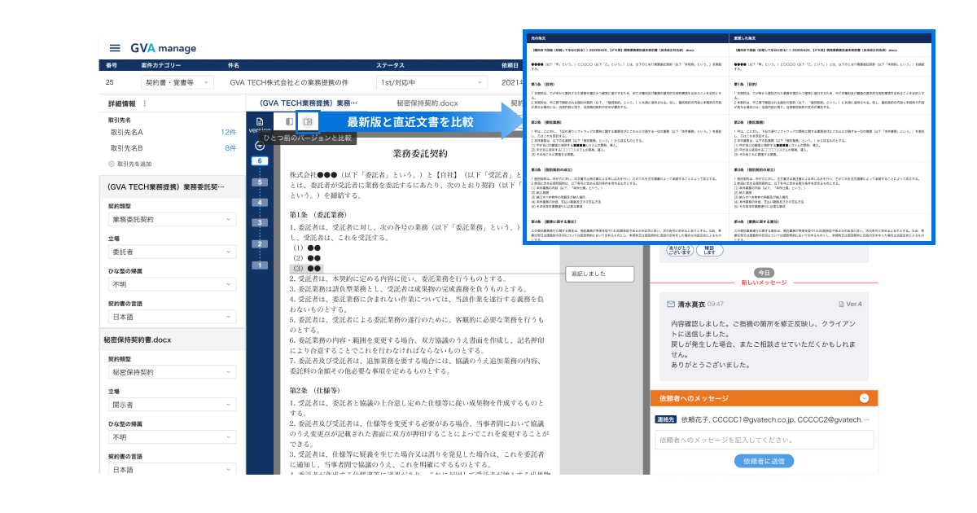Click the highlighted (3) ●● line
This screenshot has height=513, width=977.
306,268
